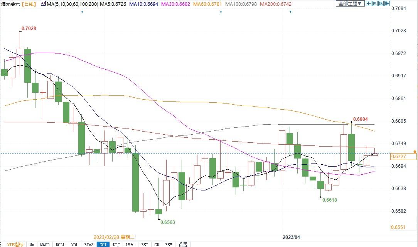The width and height of the screenshot is (418, 247).
Task: Click the 0.6618 low price label
Action: [330, 200]
